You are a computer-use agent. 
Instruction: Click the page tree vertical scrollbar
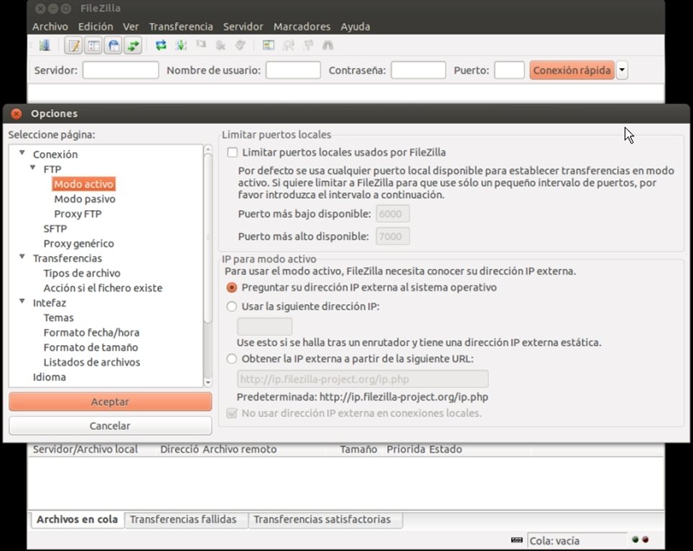[208, 266]
